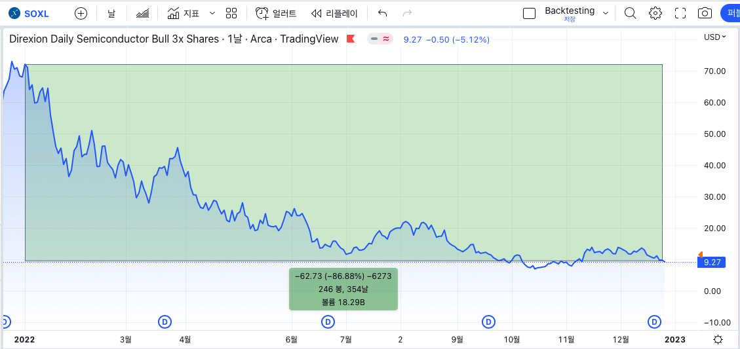Click the red flag next to the title
Viewport: 740px width, 349px height.
351,39
